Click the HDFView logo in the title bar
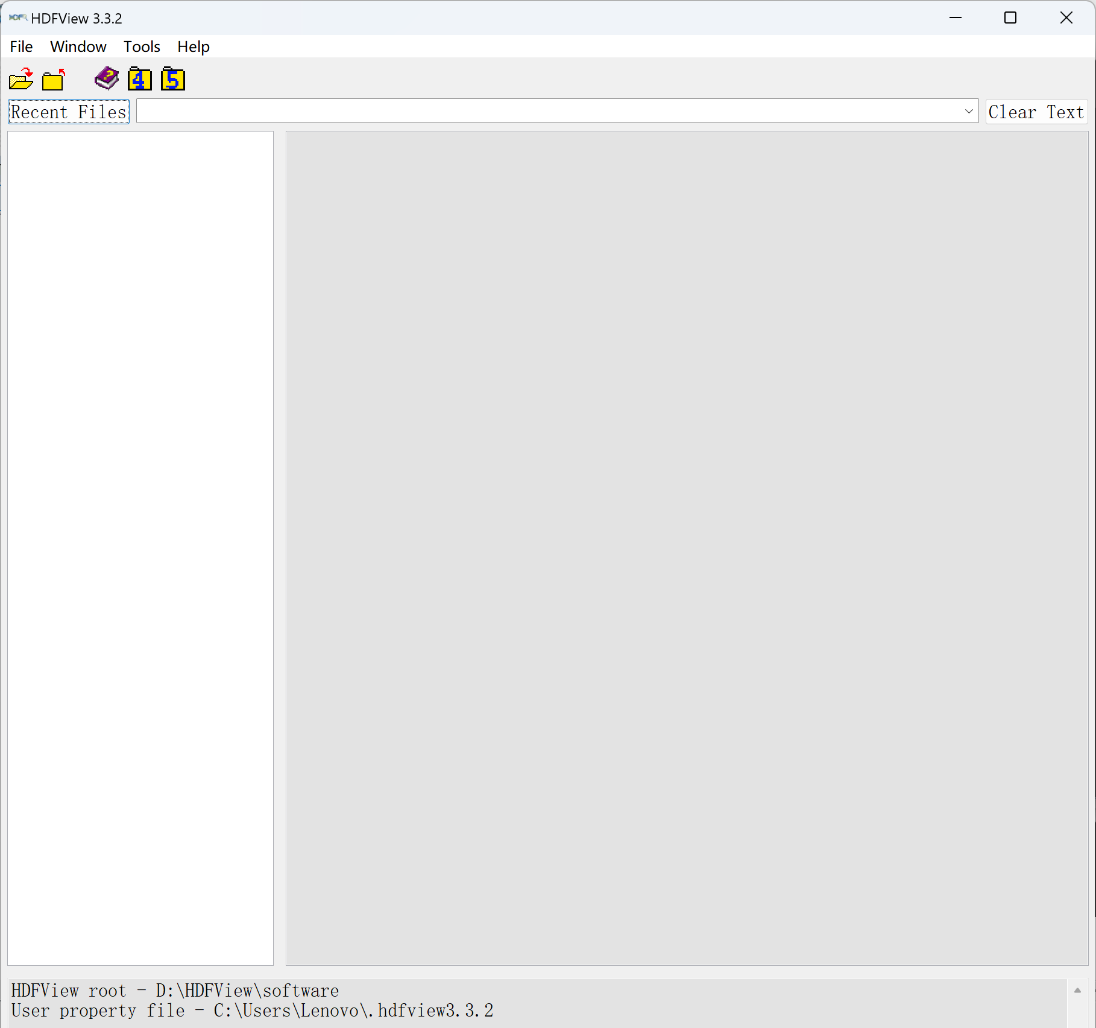 click(17, 18)
